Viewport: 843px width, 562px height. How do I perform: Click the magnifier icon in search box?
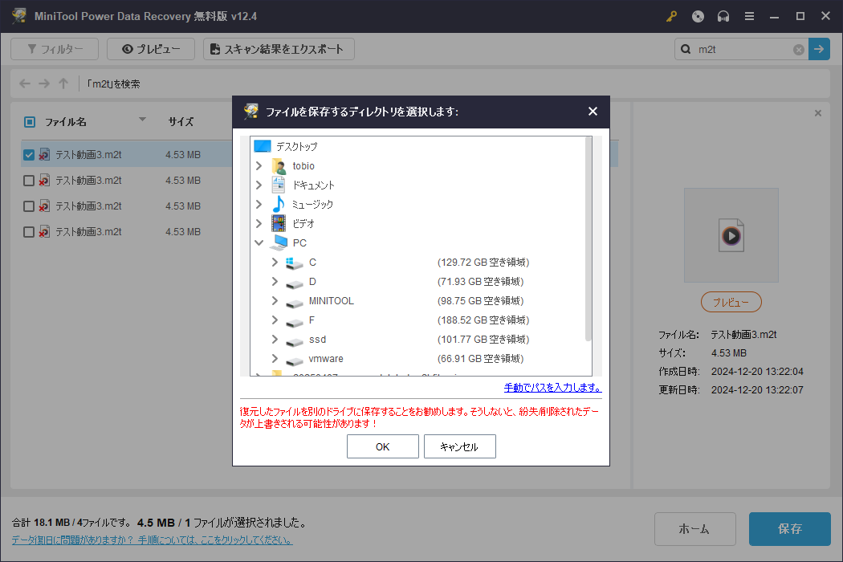pos(686,50)
